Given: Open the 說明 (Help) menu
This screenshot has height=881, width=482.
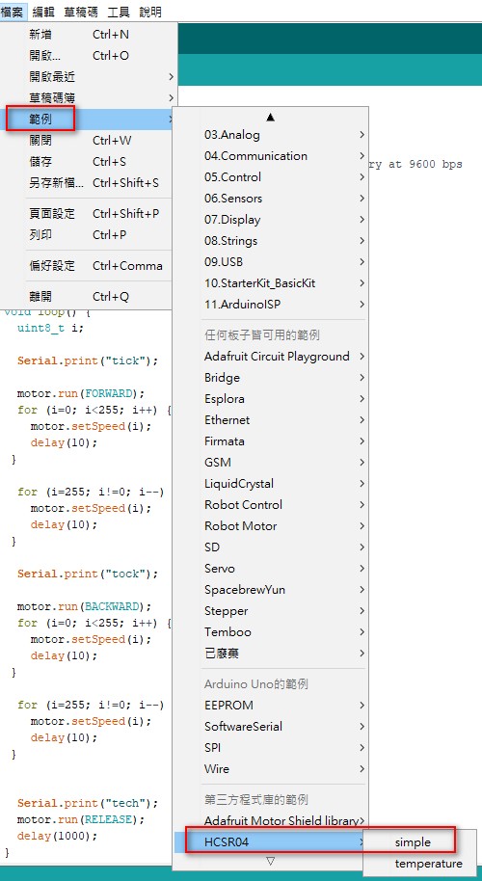Looking at the screenshot, I should (x=150, y=12).
